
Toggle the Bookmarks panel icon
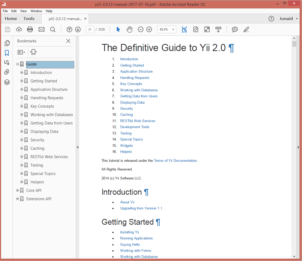coord(7,53)
